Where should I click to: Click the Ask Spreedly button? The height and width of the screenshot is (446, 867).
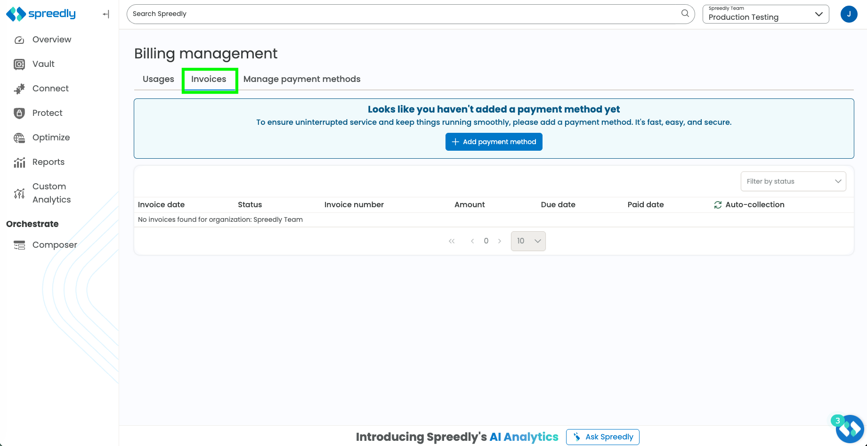(x=603, y=437)
